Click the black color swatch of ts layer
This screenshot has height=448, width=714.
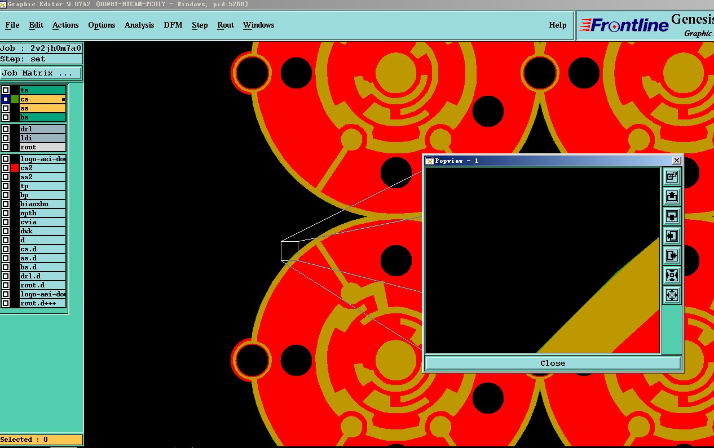tap(15, 90)
